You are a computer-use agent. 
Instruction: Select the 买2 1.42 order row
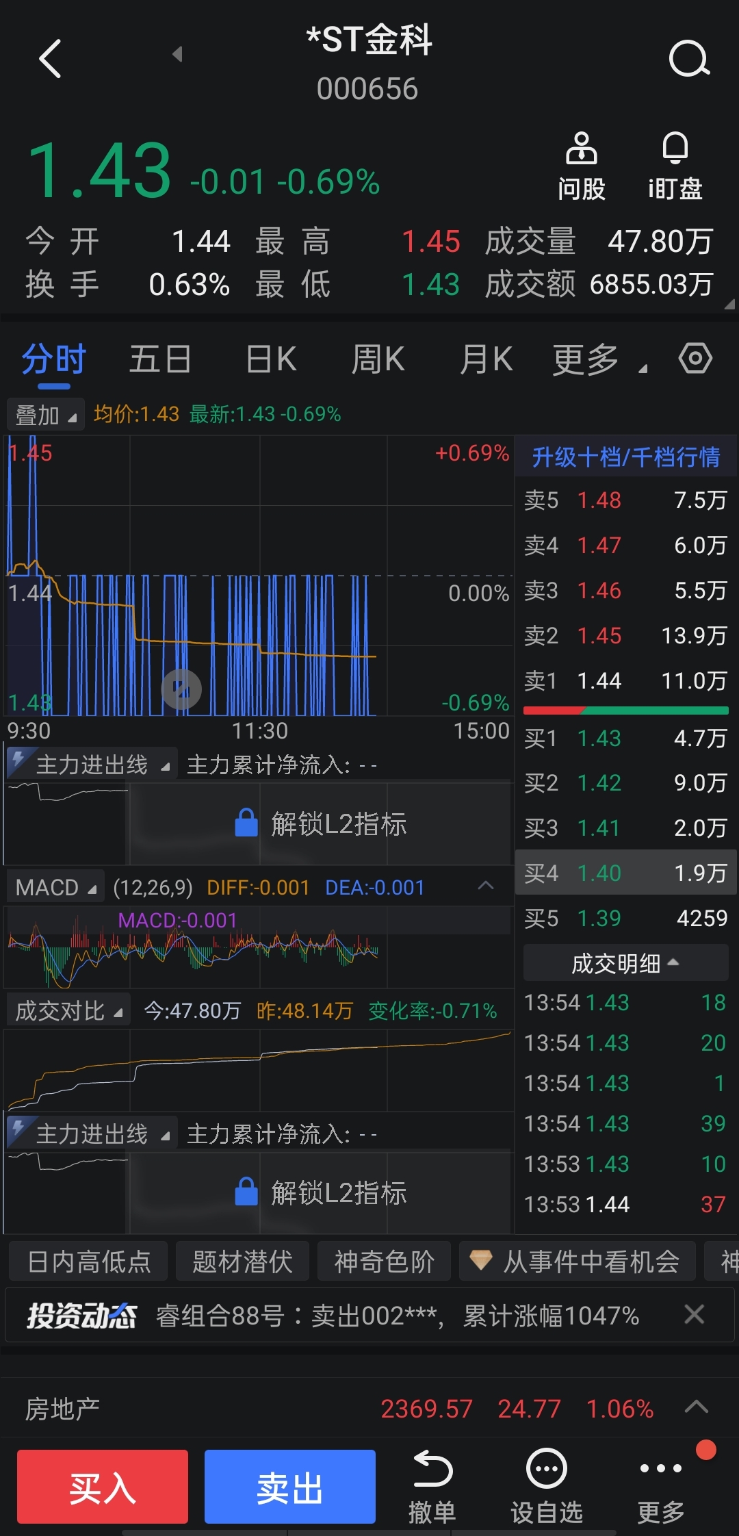click(x=625, y=783)
